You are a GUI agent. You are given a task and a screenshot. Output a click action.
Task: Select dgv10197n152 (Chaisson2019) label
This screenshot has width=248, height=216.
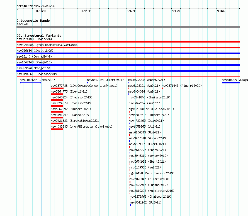[x=151, y=109]
